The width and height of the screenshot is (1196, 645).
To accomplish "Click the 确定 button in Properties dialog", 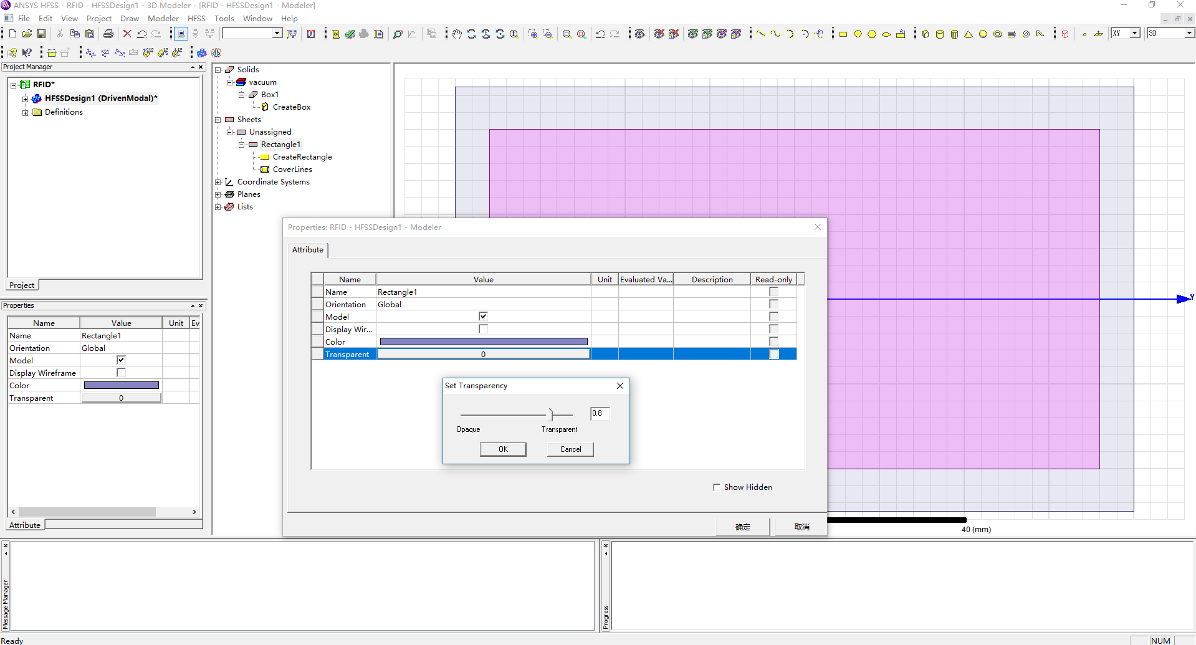I will (742, 527).
